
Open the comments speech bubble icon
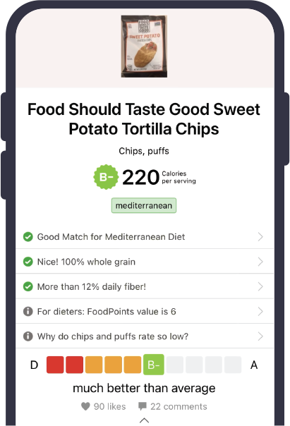tap(142, 406)
